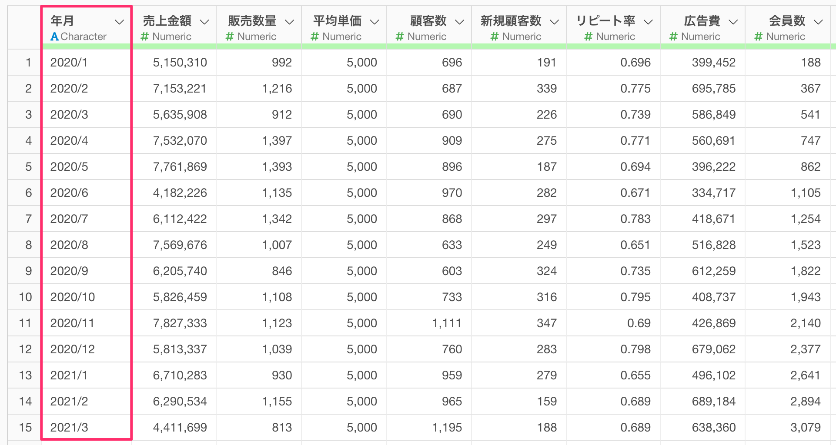Click the numeric hash icon under 販売数量
Viewport: 836px width, 445px height.
[230, 37]
